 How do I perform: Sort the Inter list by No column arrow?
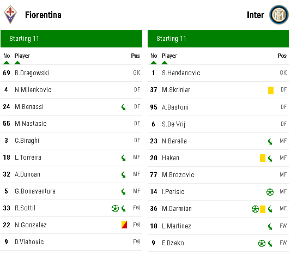click(154, 63)
